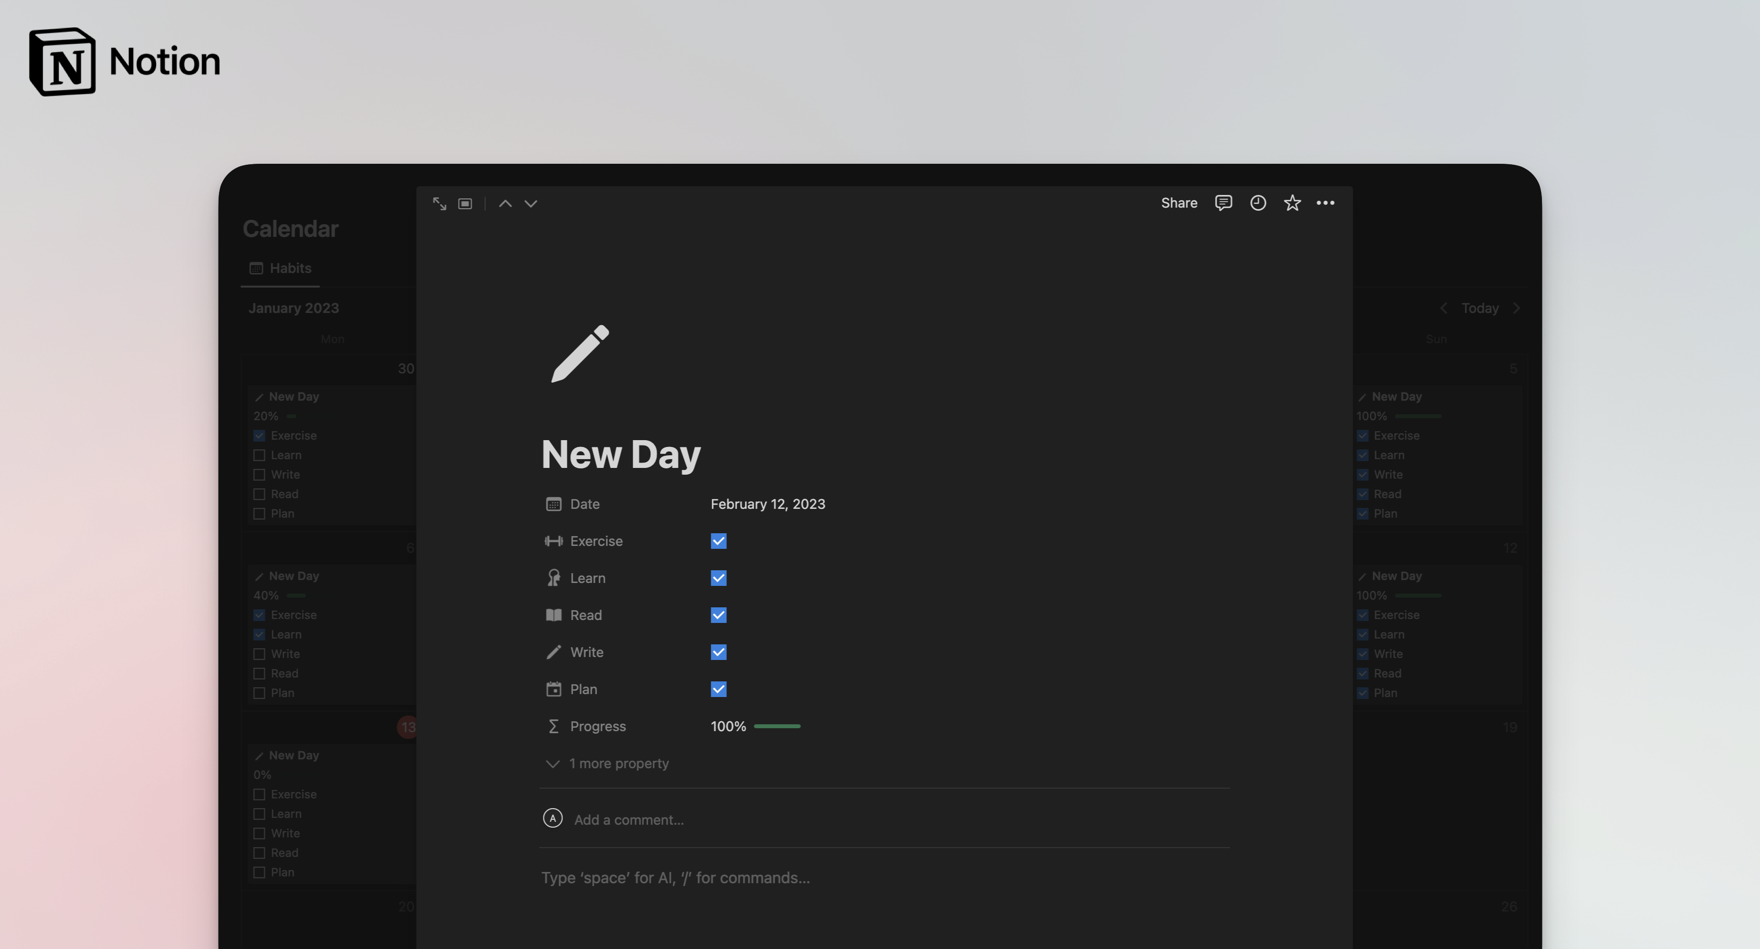Image resolution: width=1760 pixels, height=949 pixels.
Task: Click the Learn head icon
Action: click(554, 578)
